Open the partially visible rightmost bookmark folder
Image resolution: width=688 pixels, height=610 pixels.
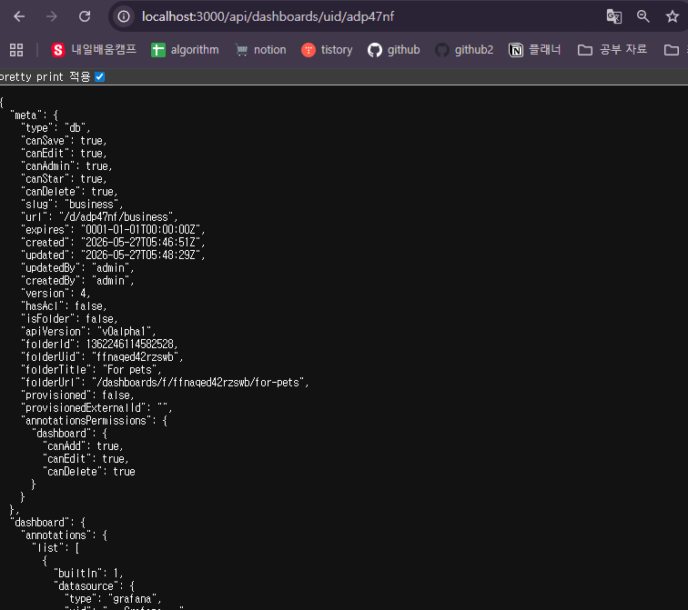click(x=675, y=50)
